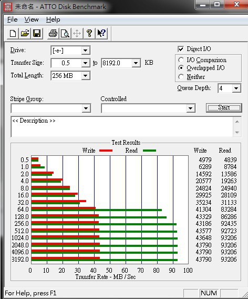The width and height of the screenshot is (248, 299).
Task: Click the Write value 35234 for 32.0
Action: click(203, 202)
